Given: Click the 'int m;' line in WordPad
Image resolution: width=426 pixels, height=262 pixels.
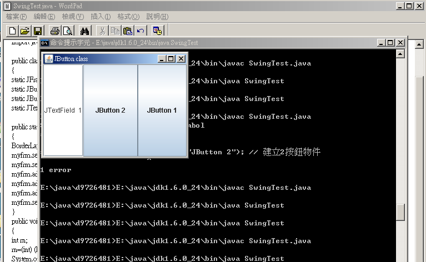Looking at the screenshot, I should pos(19,240).
